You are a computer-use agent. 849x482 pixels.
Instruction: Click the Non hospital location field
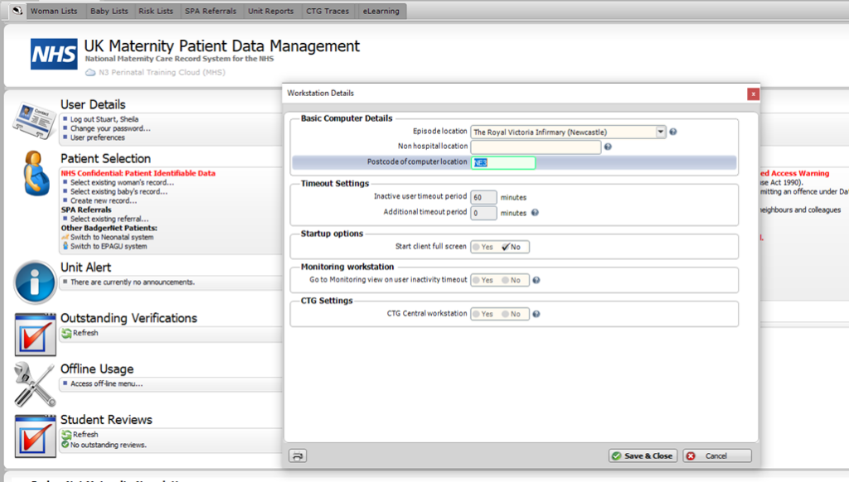tap(536, 147)
